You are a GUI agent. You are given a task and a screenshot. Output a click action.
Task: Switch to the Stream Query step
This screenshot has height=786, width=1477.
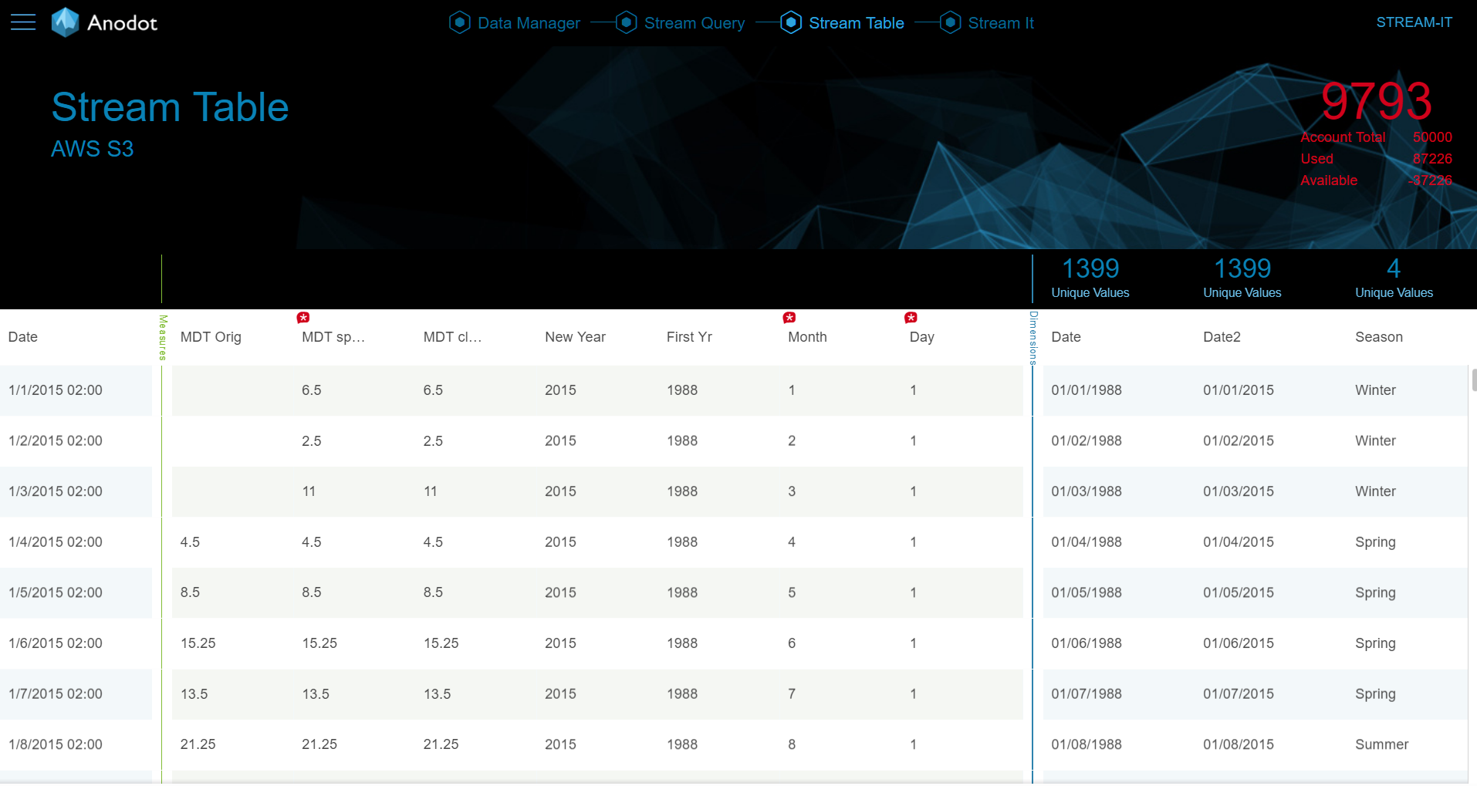[x=694, y=22]
